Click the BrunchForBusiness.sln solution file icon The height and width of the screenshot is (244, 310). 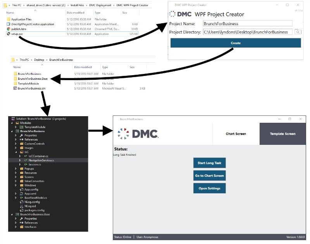coord(15,88)
